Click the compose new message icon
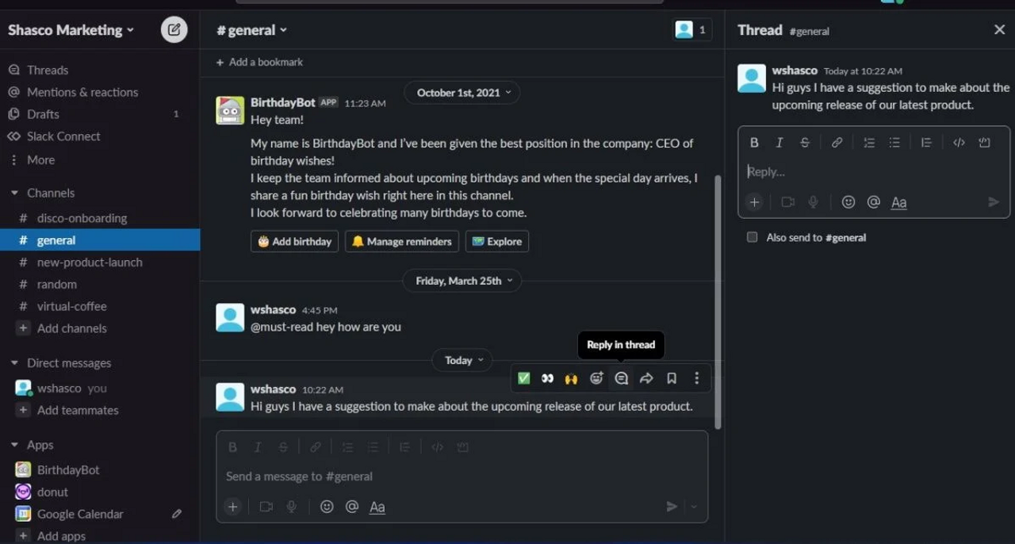1015x544 pixels. (174, 30)
